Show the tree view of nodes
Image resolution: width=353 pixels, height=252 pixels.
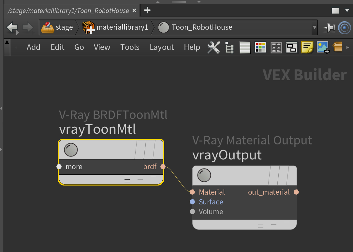pyautogui.click(x=229, y=48)
